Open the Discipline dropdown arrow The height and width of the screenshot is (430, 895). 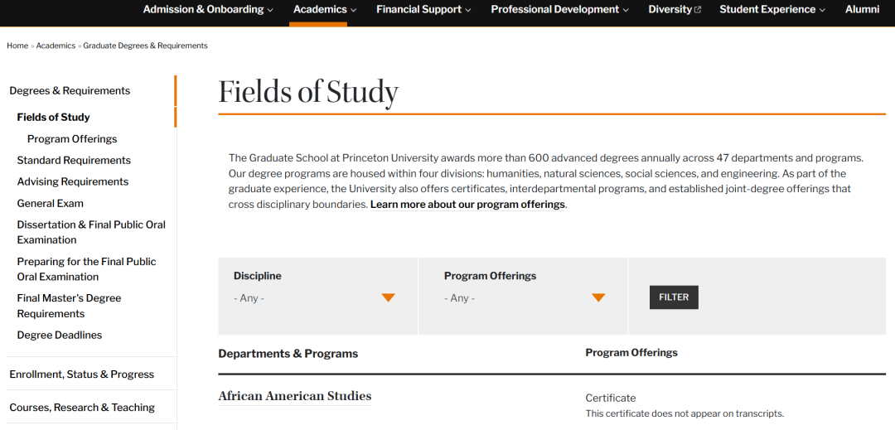[x=388, y=297]
